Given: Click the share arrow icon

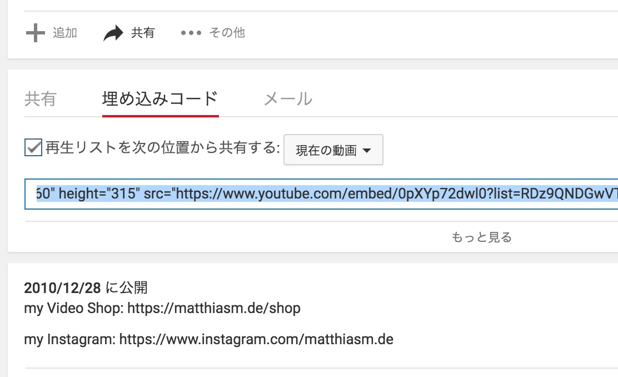Looking at the screenshot, I should point(113,33).
